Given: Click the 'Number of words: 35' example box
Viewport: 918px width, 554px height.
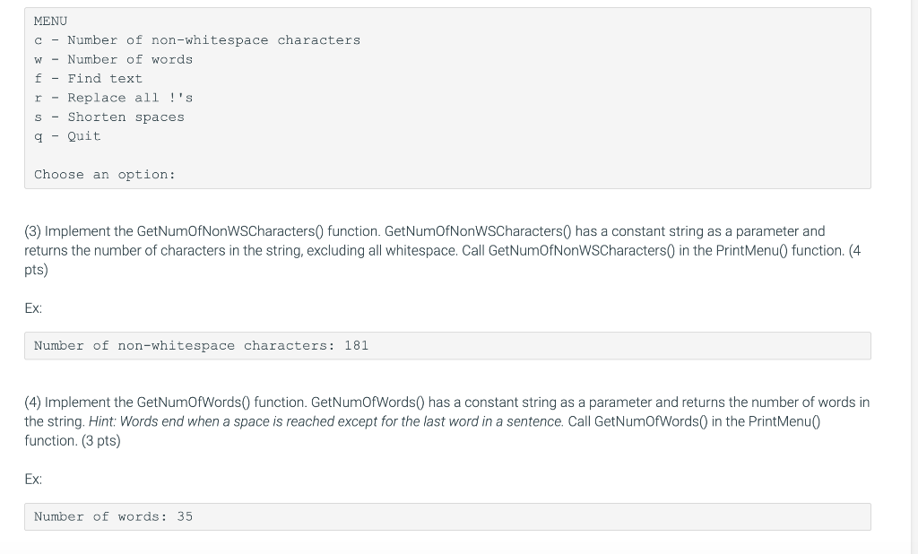Looking at the screenshot, I should pyautogui.click(x=448, y=516).
